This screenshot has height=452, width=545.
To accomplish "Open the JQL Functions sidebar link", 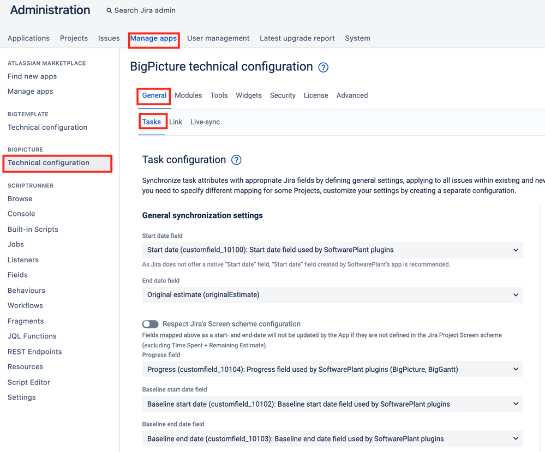I will (32, 336).
